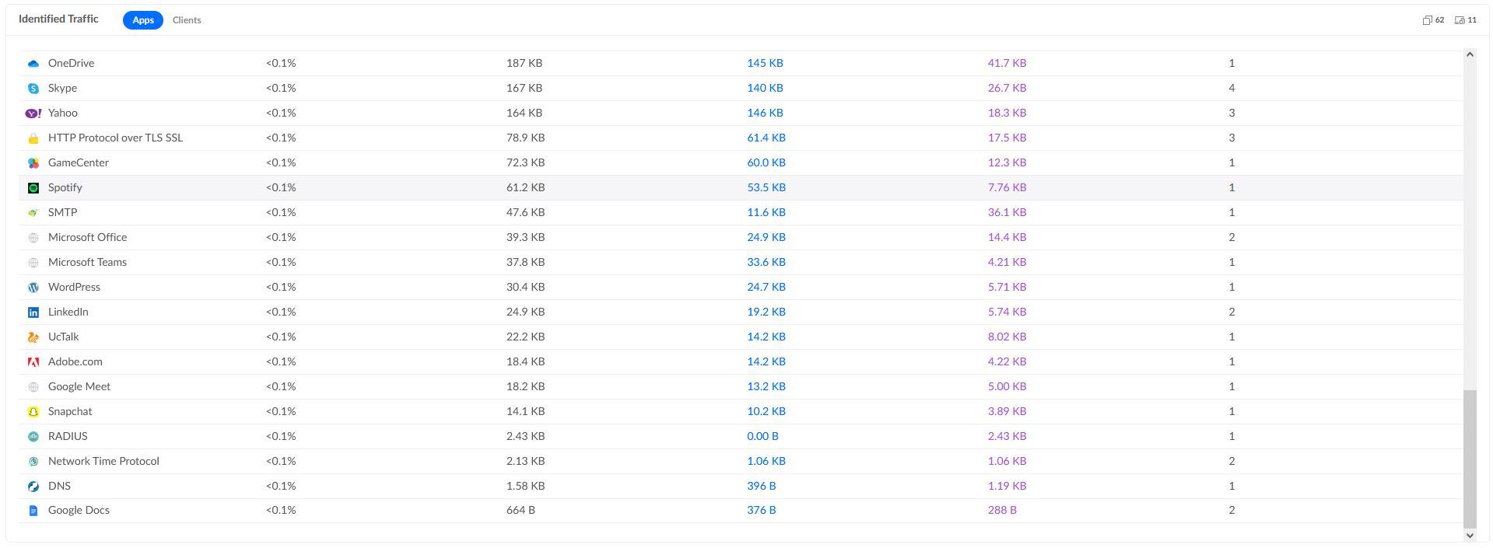Click the Yahoo app icon

[33, 113]
